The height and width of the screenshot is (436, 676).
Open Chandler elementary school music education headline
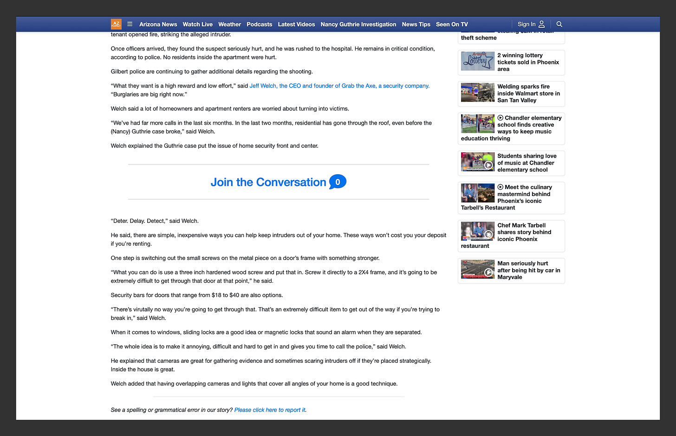click(511, 128)
